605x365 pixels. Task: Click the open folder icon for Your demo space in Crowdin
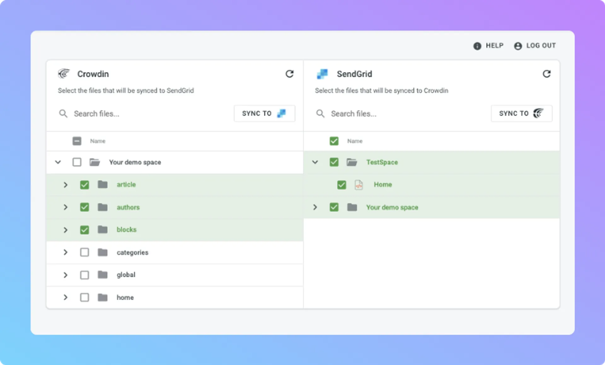[x=95, y=162]
